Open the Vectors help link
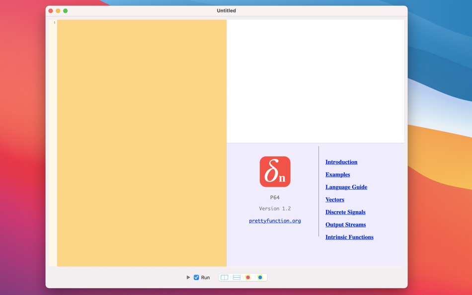The width and height of the screenshot is (472, 295). [x=335, y=200]
